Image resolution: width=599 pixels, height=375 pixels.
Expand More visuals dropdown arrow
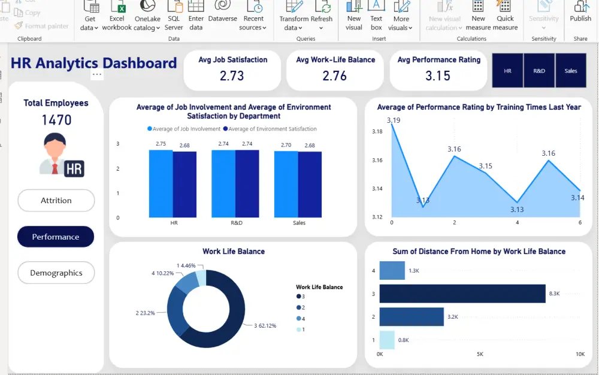pos(410,28)
